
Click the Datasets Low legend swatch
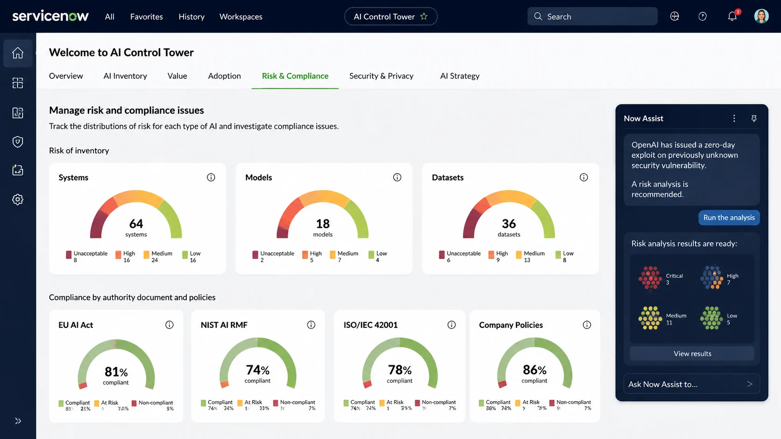[x=558, y=255]
